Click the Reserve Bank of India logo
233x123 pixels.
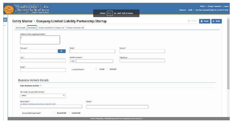tap(9, 9)
